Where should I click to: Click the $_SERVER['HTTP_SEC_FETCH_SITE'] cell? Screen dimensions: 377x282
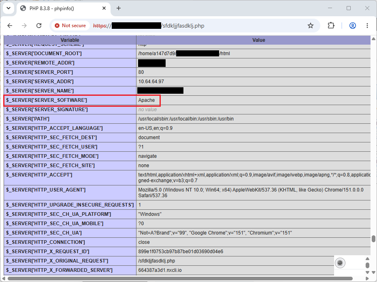[70, 166]
